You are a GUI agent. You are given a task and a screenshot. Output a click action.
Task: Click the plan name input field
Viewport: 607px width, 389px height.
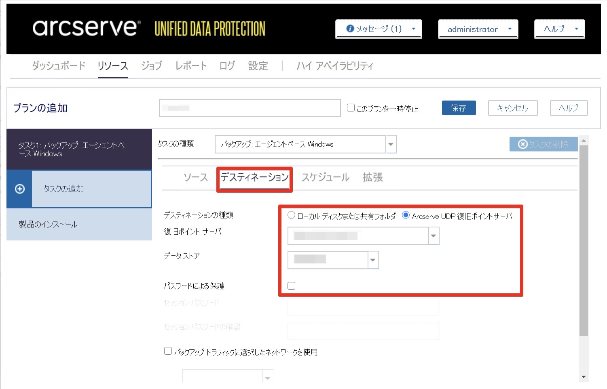pyautogui.click(x=250, y=108)
